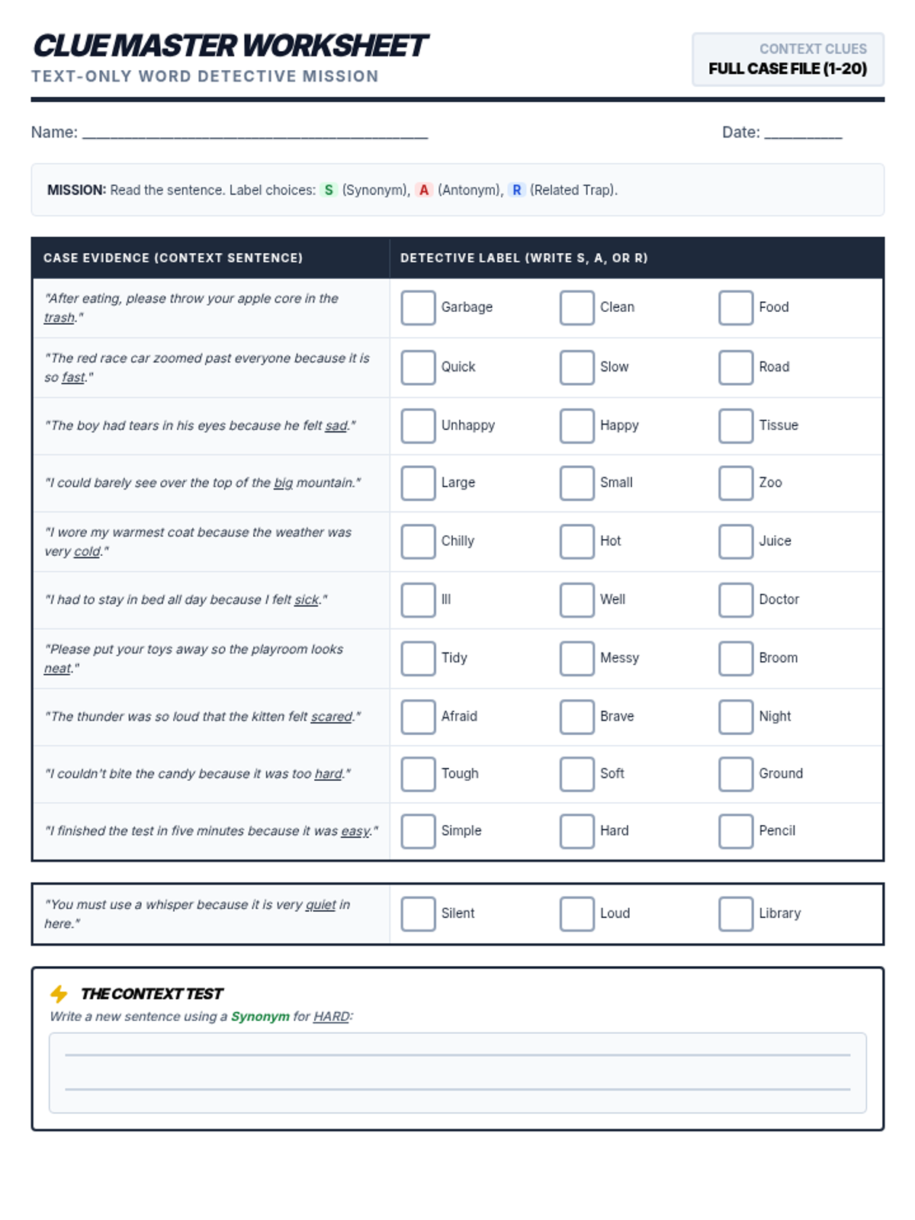
Task: Click the Full Case File (1-20) badge
Action: [x=788, y=59]
